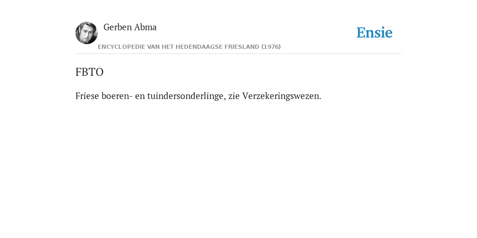This screenshot has width=477, height=238.
Task: Click the word tuindersonderlinge in the definition
Action: (186, 96)
